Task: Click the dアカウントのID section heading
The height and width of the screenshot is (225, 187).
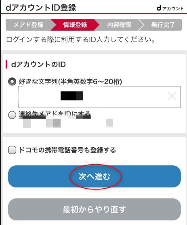Action: click(38, 65)
